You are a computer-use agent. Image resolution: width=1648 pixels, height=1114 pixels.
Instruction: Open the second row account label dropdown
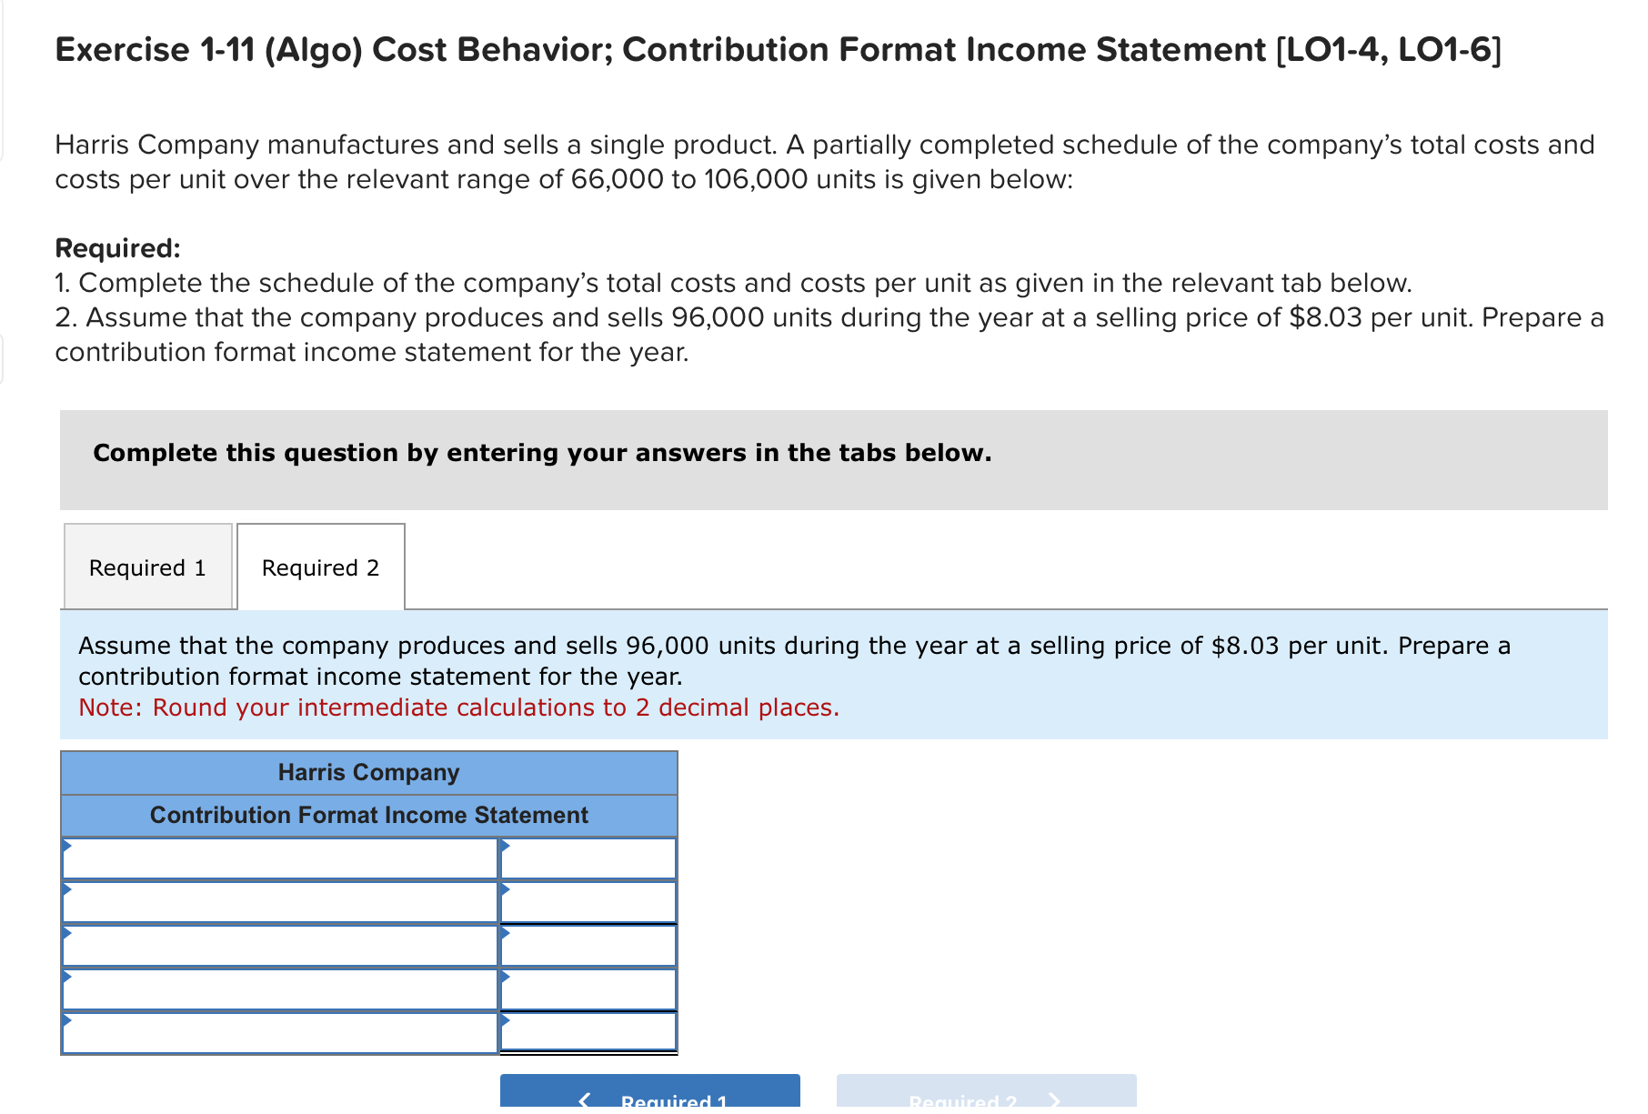click(67, 889)
